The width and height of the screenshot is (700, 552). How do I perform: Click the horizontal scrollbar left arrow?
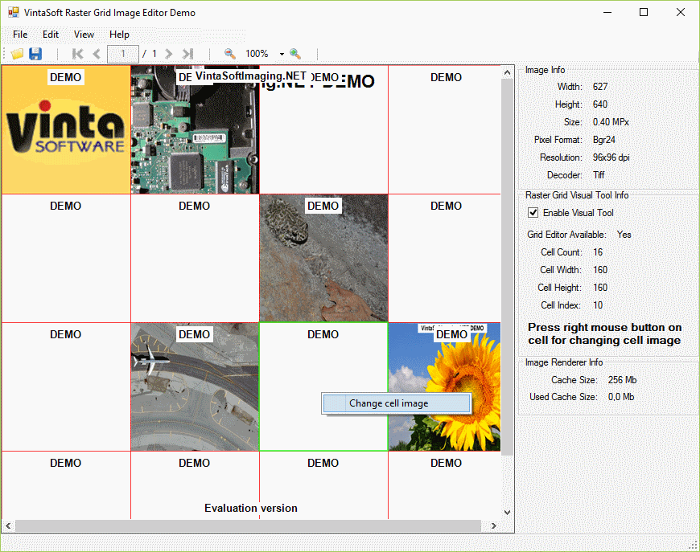(8, 526)
